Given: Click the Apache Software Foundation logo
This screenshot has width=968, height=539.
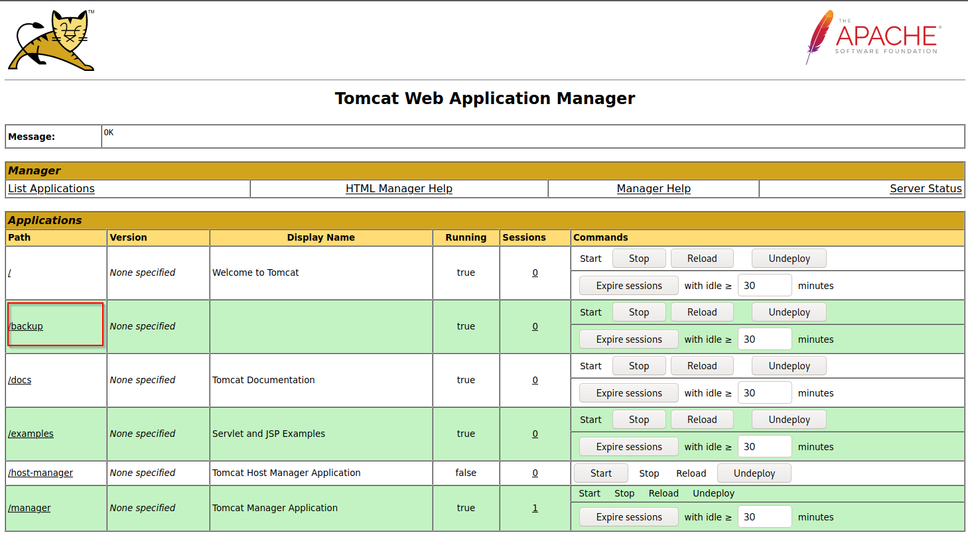Looking at the screenshot, I should (873, 37).
